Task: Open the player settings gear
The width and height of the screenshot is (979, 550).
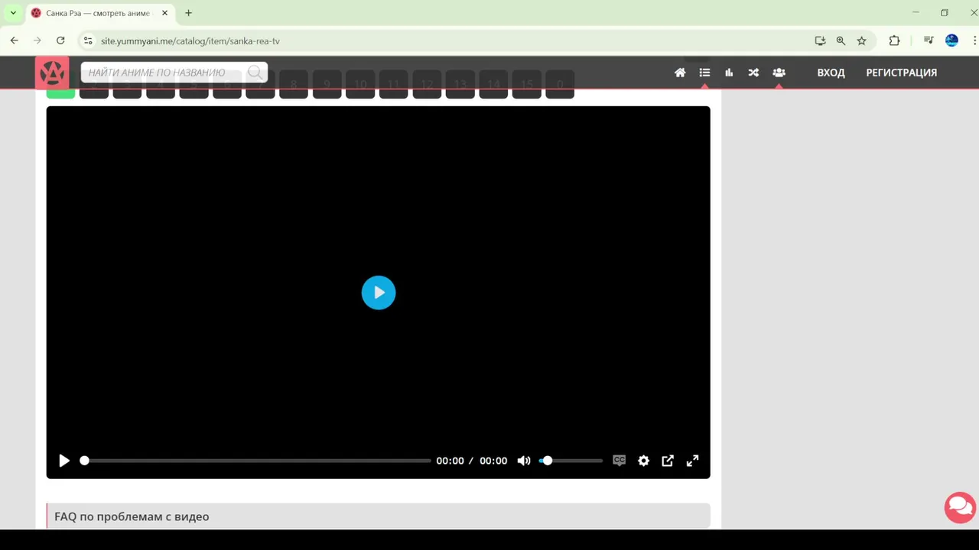Action: pos(644,461)
